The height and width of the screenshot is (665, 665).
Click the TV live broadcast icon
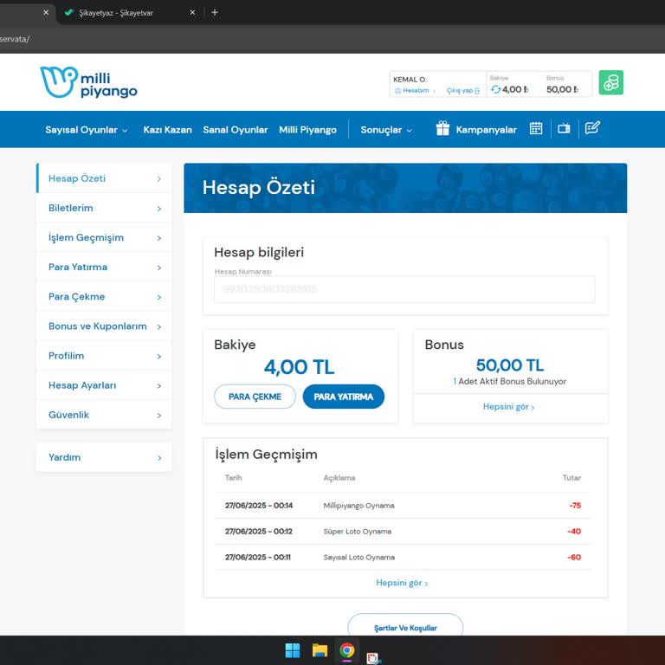pyautogui.click(x=564, y=128)
